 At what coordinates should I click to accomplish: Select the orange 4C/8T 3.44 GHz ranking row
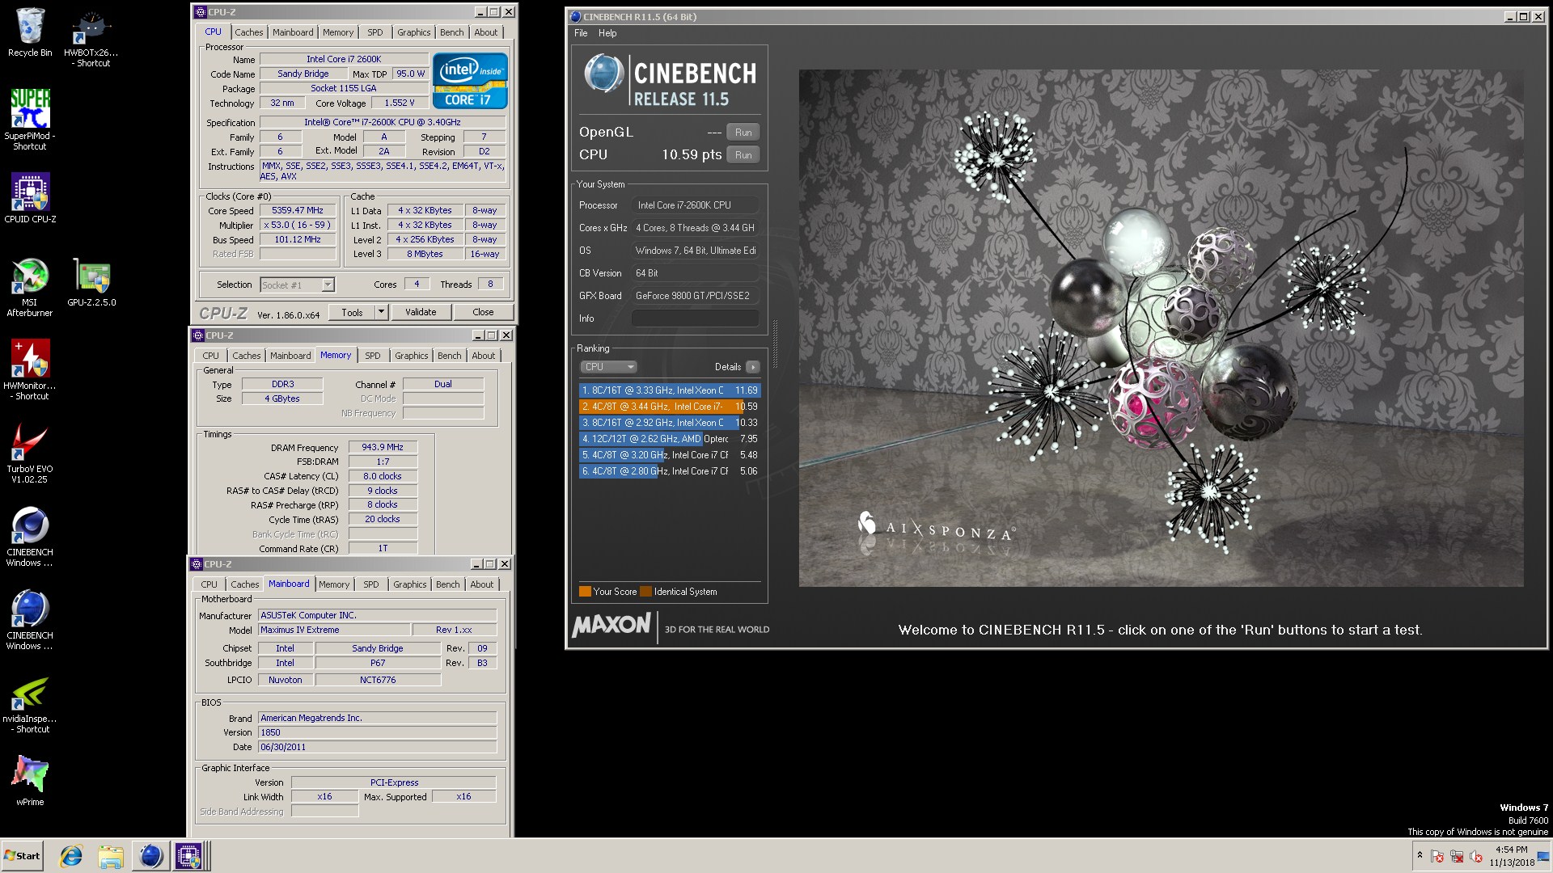pyautogui.click(x=670, y=407)
